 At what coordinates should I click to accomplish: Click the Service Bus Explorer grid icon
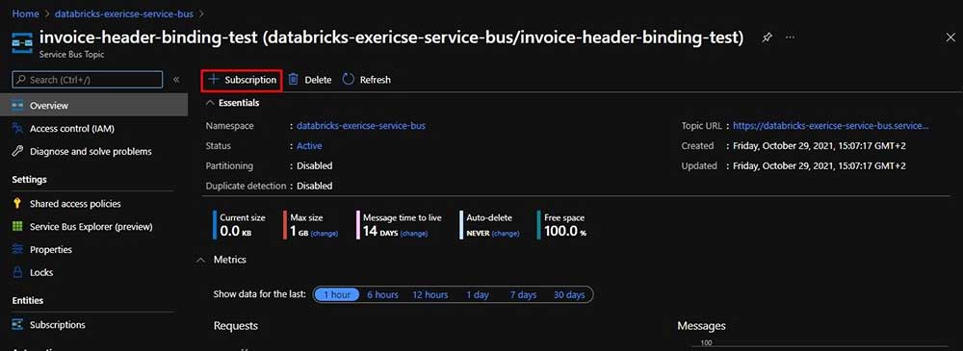17,227
